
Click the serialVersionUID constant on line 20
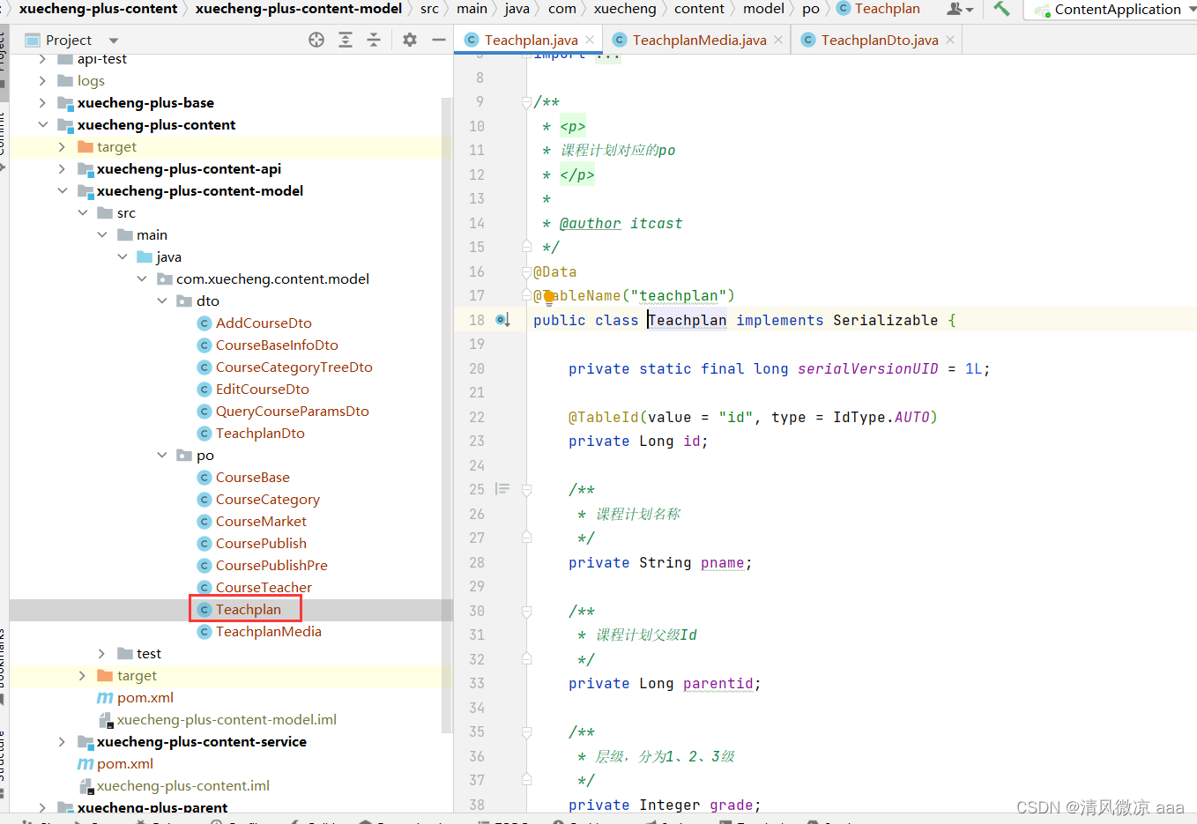click(867, 369)
